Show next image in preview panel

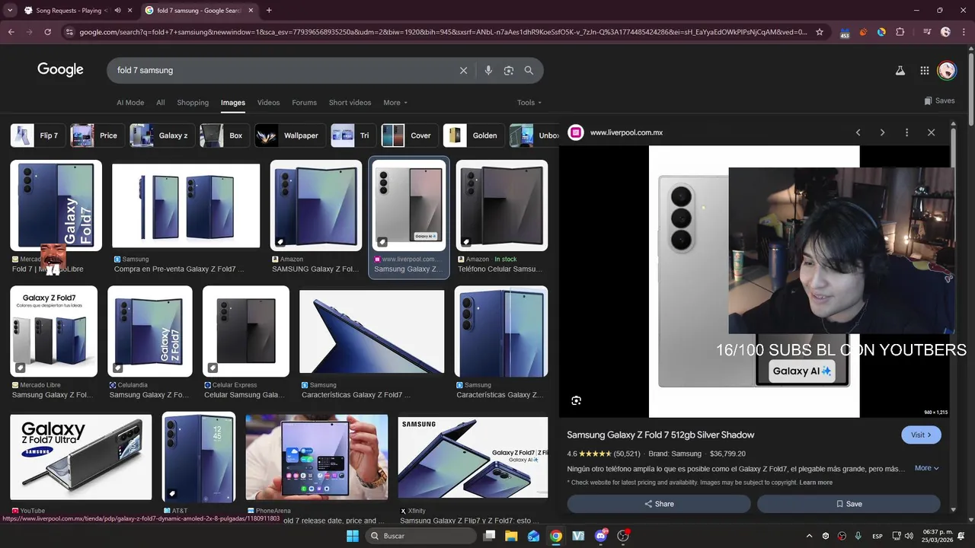point(882,132)
